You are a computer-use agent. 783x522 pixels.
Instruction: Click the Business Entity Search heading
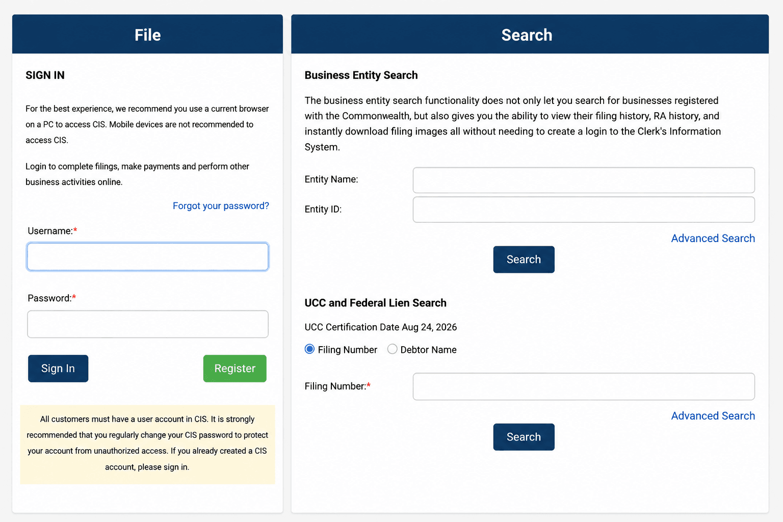(361, 75)
